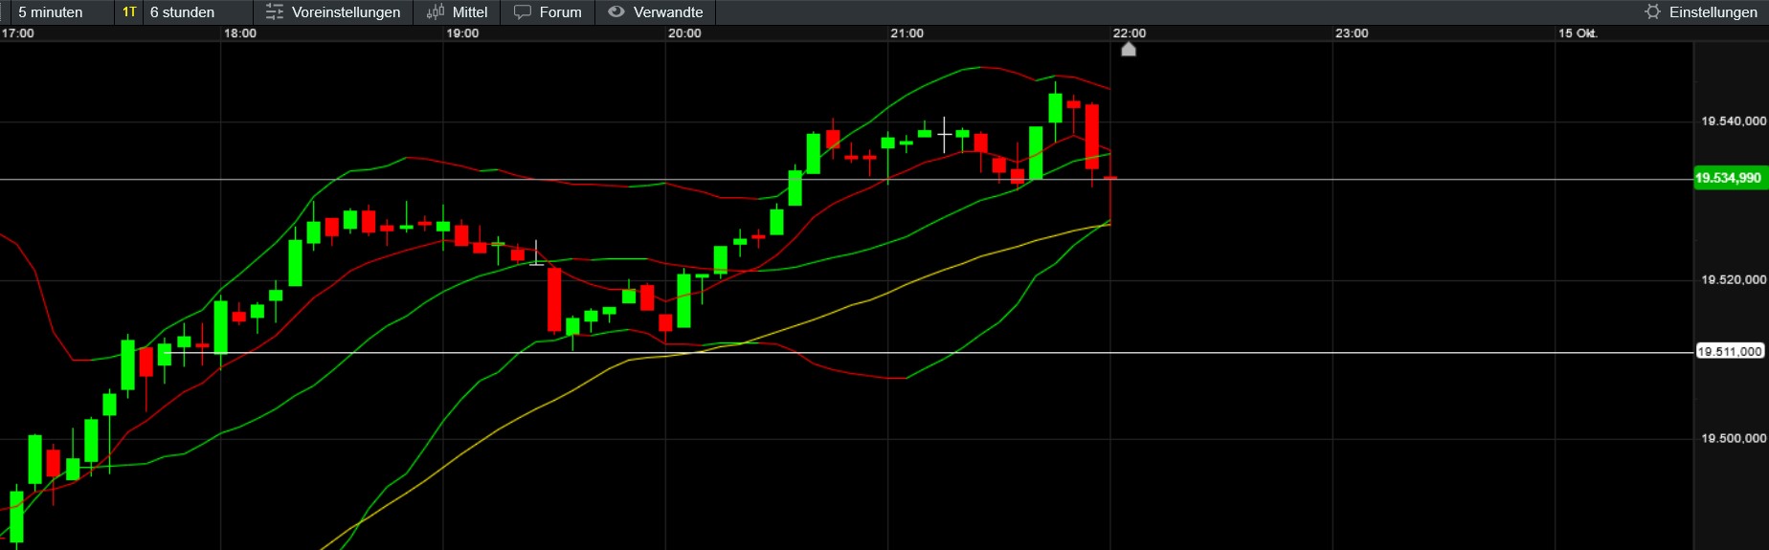Click the arrow marker below 22:00
This screenshot has width=1769, height=550.
pos(1129,49)
